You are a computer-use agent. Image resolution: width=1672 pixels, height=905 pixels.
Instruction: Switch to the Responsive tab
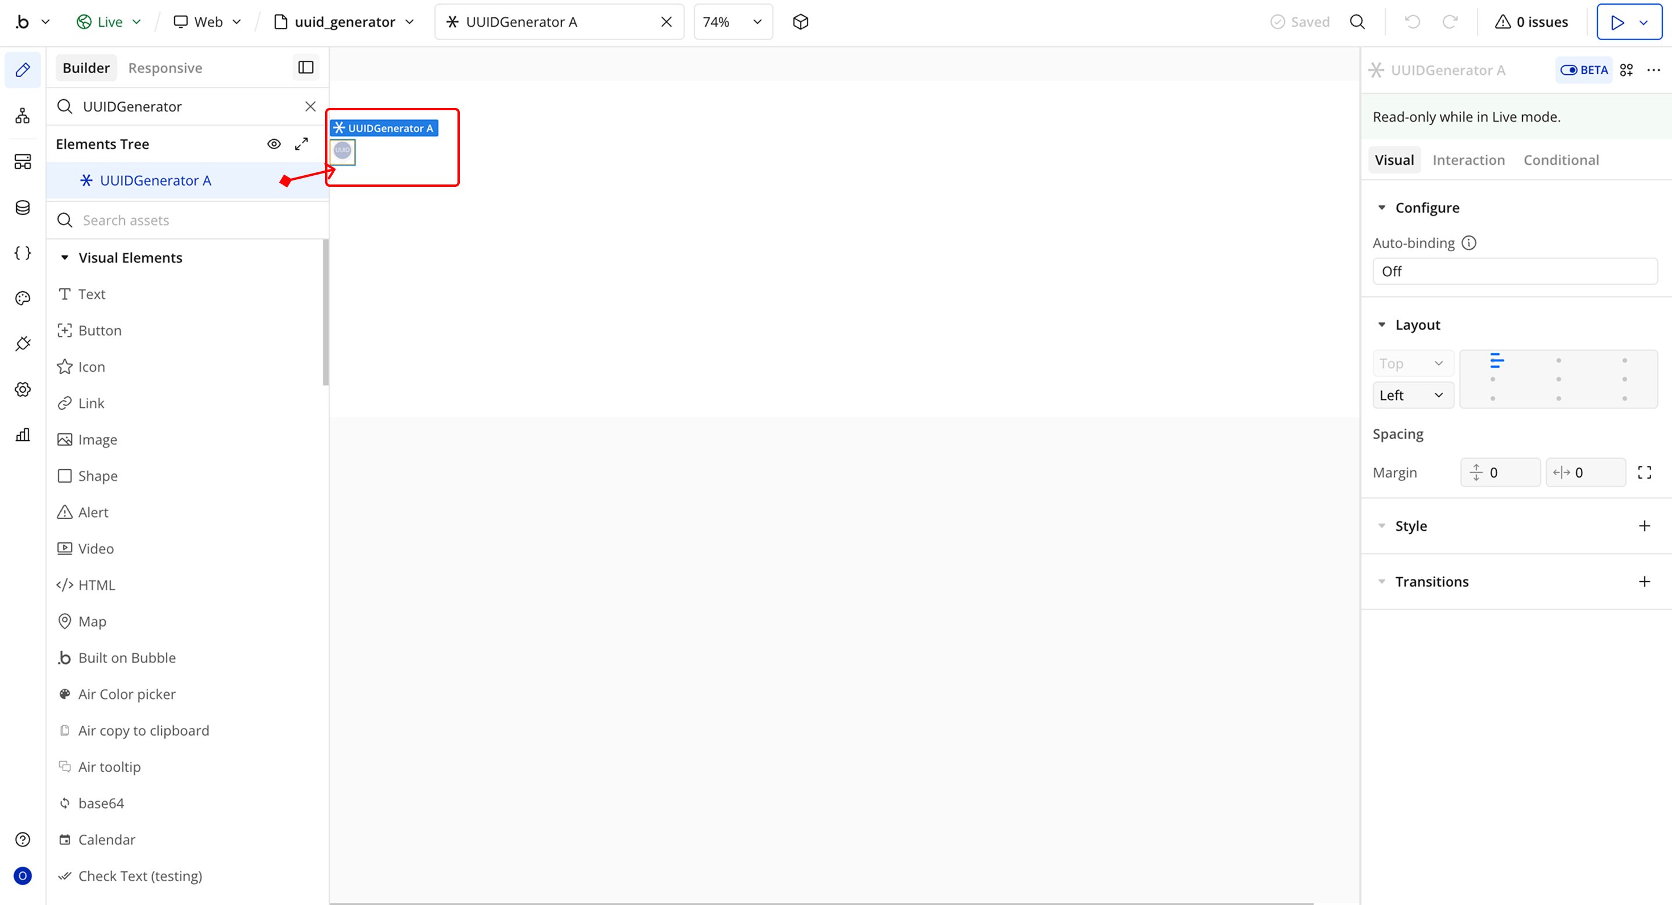point(165,68)
